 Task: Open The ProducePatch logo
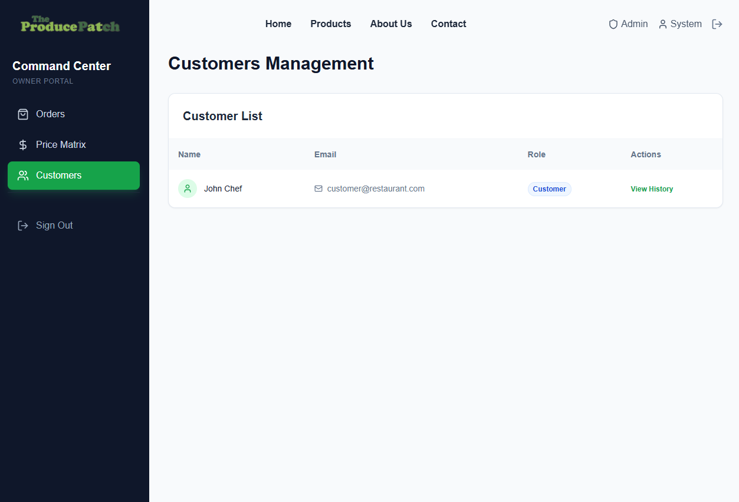[x=71, y=25]
